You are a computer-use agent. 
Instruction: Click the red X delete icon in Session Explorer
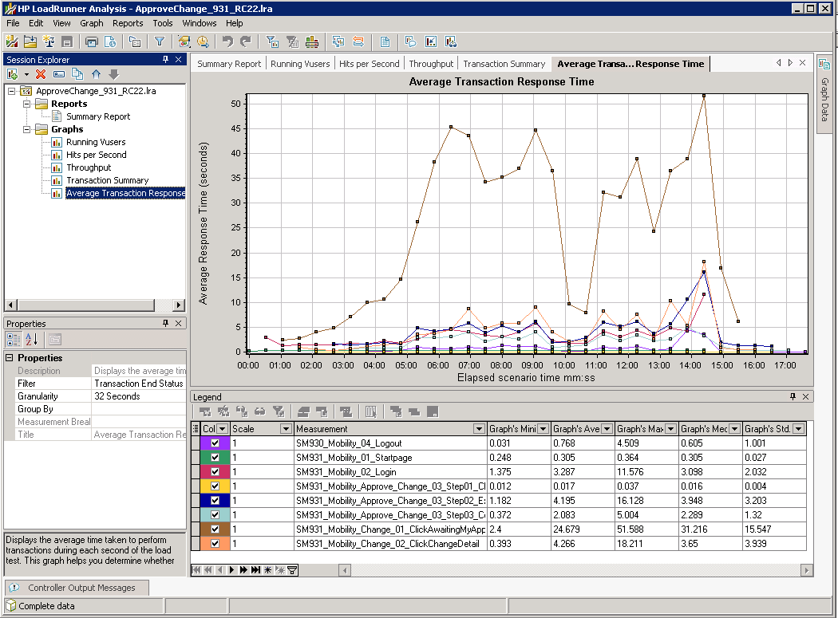(41, 74)
